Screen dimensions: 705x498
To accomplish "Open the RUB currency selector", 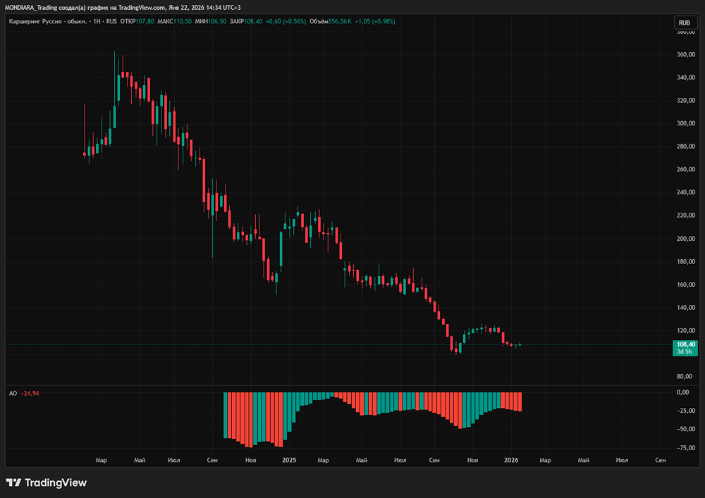I will pos(683,23).
